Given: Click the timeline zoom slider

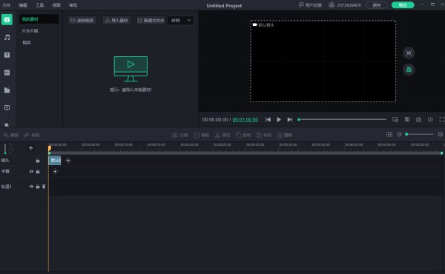Looking at the screenshot, I should 420,134.
